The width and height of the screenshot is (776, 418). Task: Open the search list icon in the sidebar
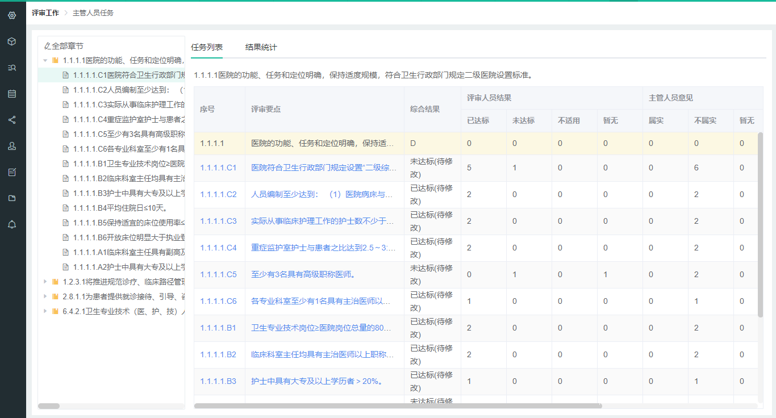[12, 68]
